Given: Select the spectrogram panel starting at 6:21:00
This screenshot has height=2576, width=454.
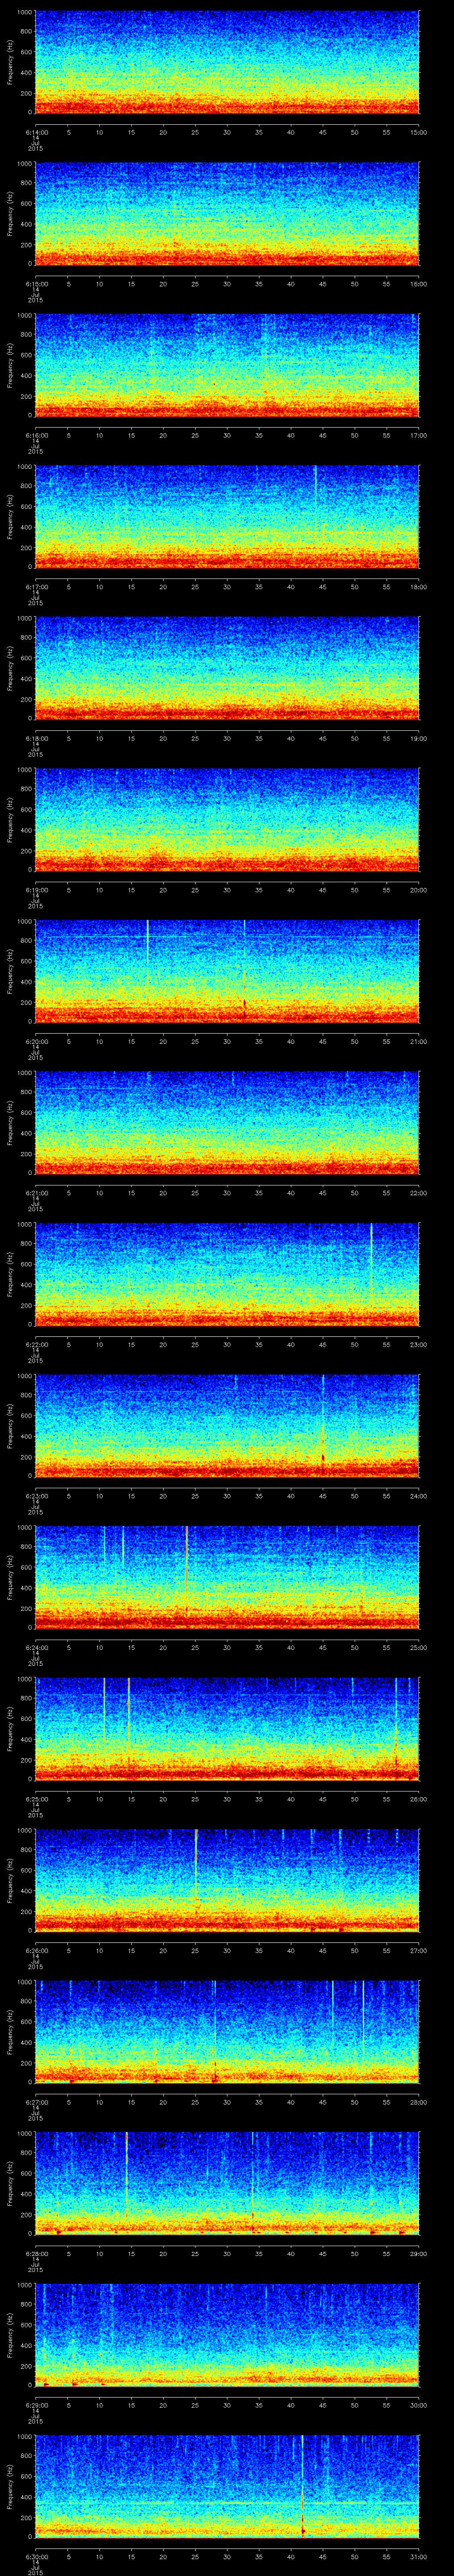Looking at the screenshot, I should pyautogui.click(x=227, y=1122).
